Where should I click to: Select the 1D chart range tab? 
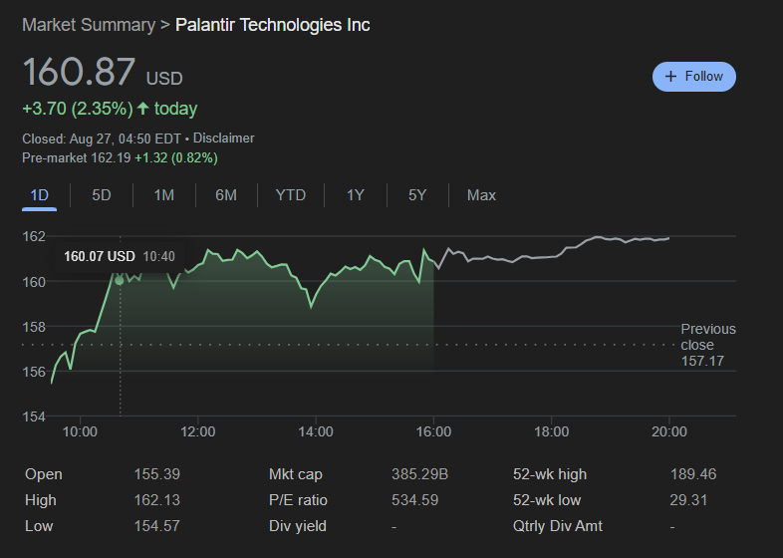[x=40, y=195]
